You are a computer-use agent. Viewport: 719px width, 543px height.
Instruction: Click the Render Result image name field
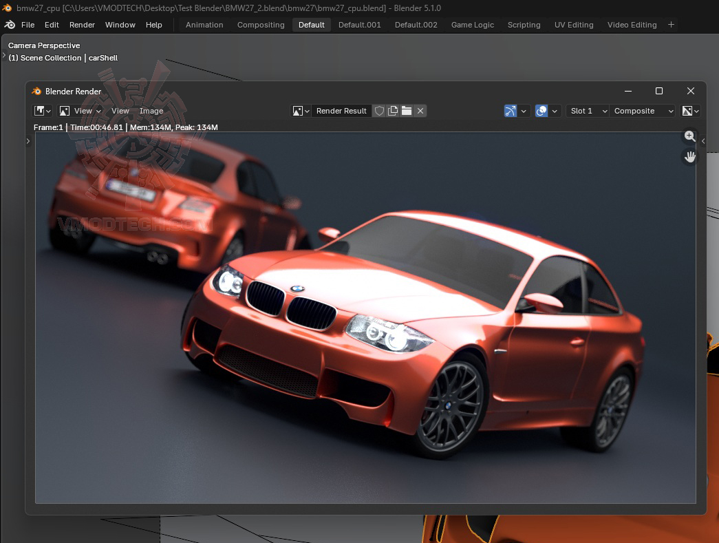(342, 111)
